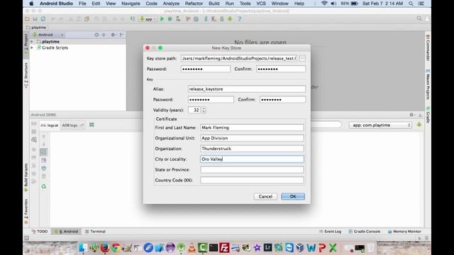The height and width of the screenshot is (255, 454).
Task: Click the Synchronize refresh icon in toolbar
Action: pyautogui.click(x=43, y=19)
